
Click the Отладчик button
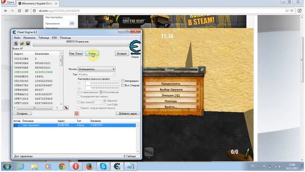pyautogui.click(x=22, y=114)
